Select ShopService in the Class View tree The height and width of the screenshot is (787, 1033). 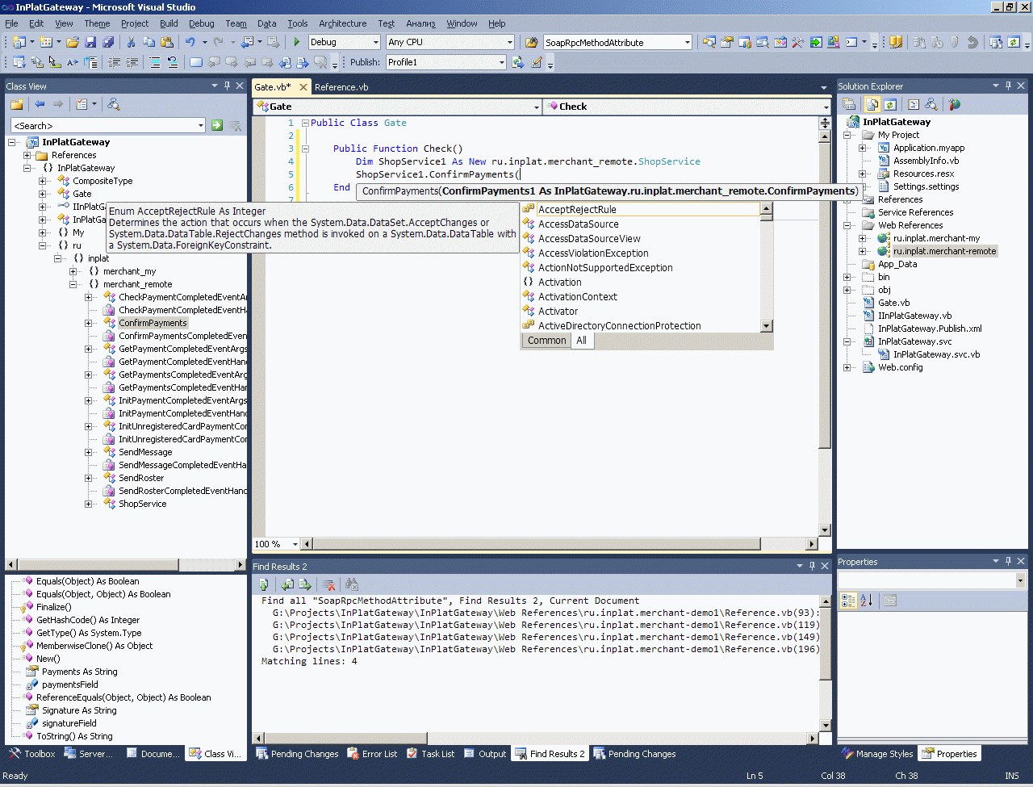[143, 504]
